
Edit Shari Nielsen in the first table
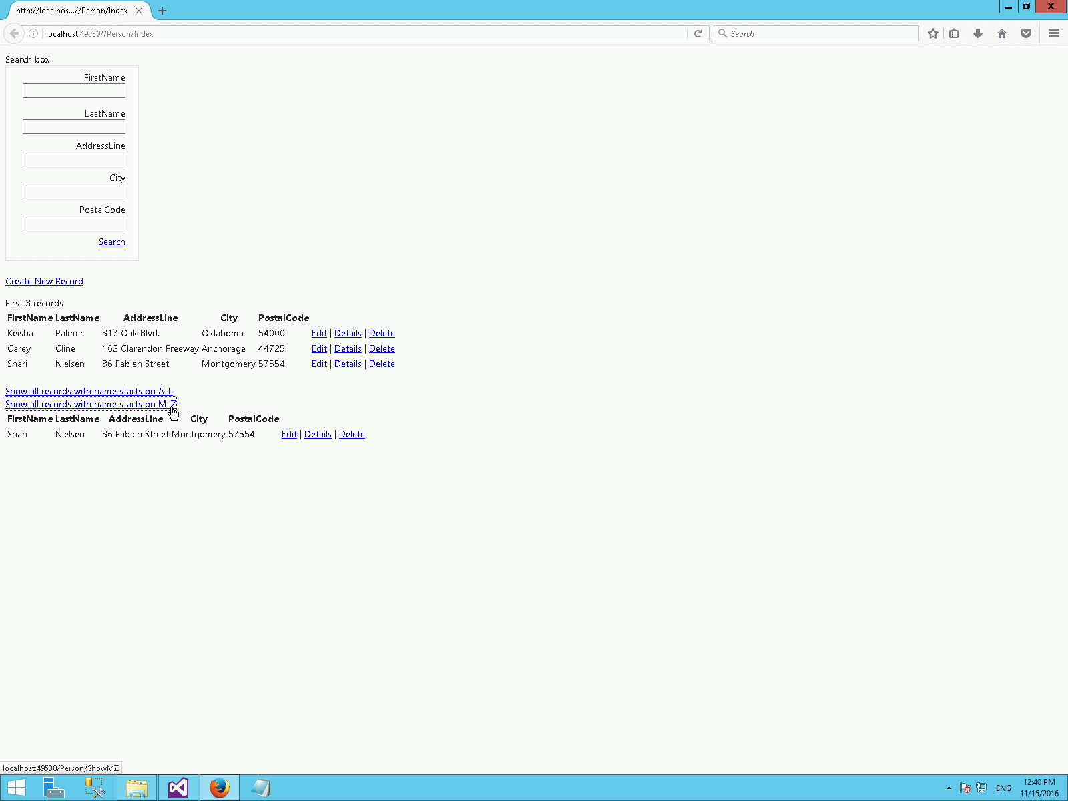pos(320,364)
